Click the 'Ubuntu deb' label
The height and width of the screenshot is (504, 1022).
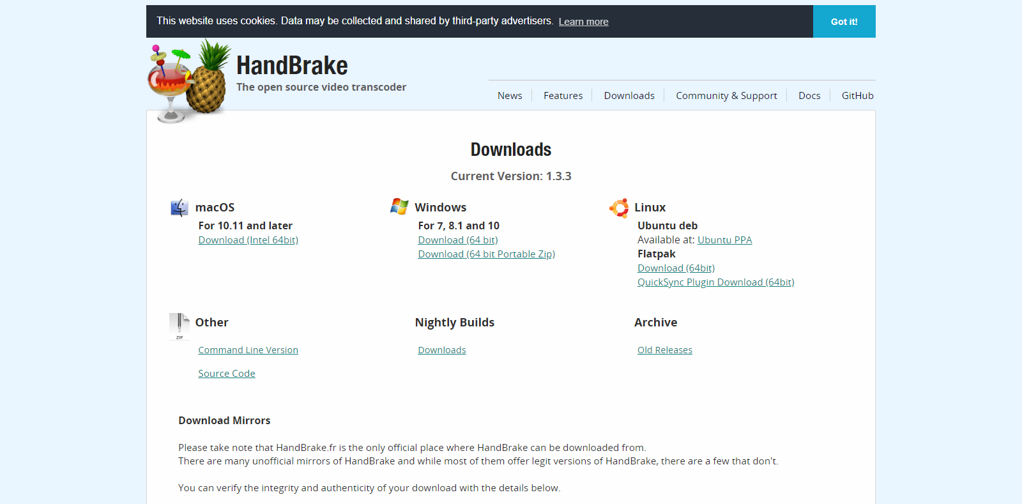667,225
